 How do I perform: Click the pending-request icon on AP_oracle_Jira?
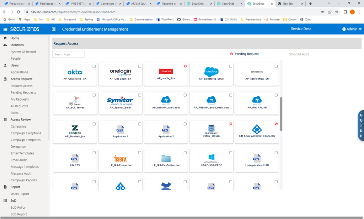(185, 66)
